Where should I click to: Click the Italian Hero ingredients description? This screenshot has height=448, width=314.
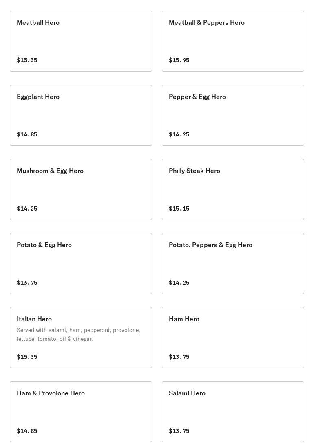click(x=78, y=334)
